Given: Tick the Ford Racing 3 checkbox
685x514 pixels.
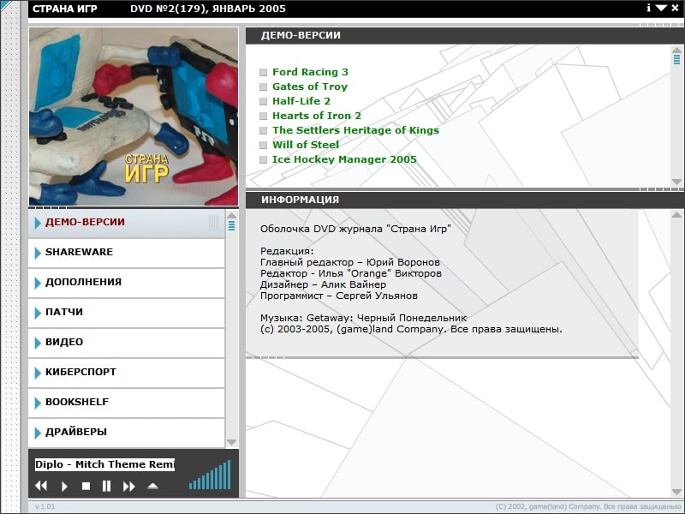Looking at the screenshot, I should [263, 72].
